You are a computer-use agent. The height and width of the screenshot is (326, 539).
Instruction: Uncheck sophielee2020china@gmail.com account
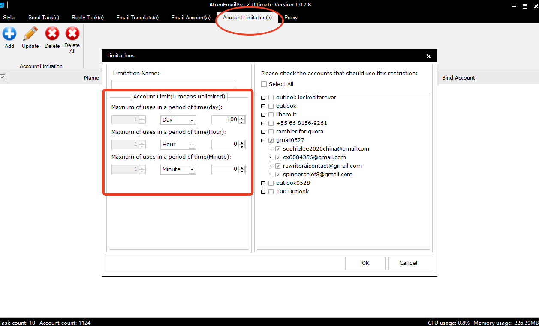coord(278,149)
